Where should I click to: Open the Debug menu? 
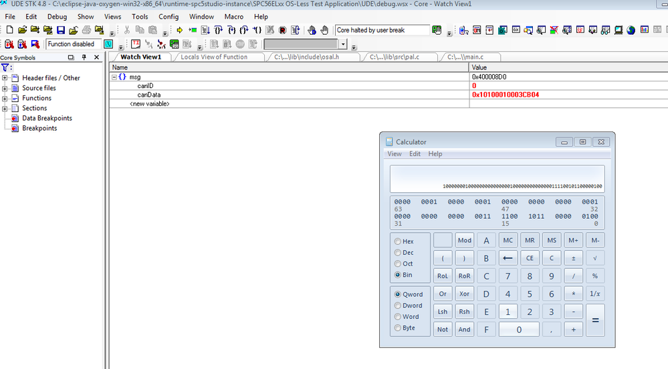(57, 17)
